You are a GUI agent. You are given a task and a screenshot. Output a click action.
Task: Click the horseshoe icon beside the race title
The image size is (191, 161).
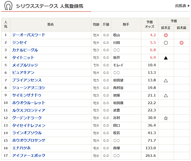coord(8,5)
